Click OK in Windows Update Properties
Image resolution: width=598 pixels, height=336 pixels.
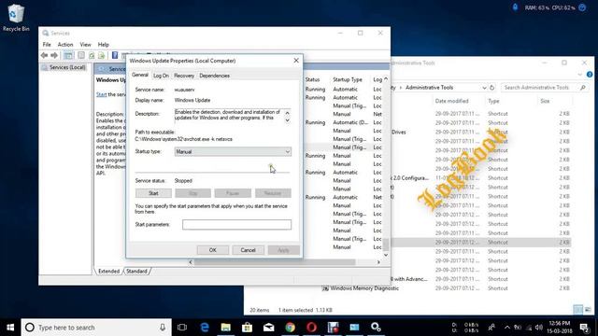tap(213, 250)
